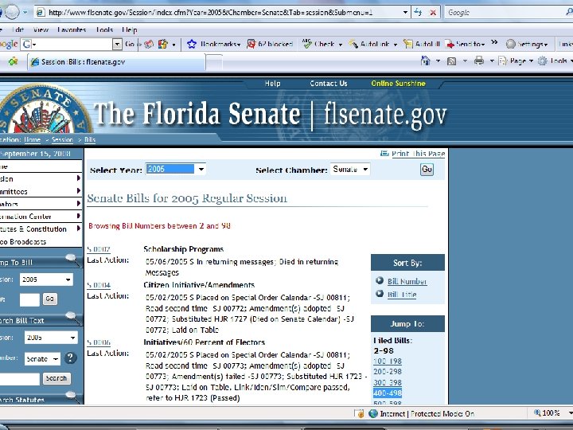
Task: Open the View menu
Action: point(41,29)
